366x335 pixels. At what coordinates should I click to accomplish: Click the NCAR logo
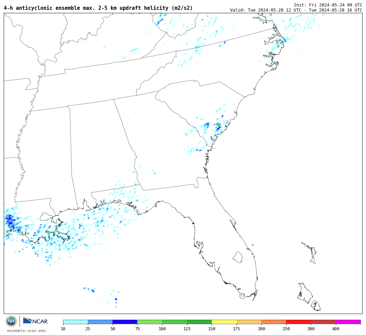[x=35, y=321]
